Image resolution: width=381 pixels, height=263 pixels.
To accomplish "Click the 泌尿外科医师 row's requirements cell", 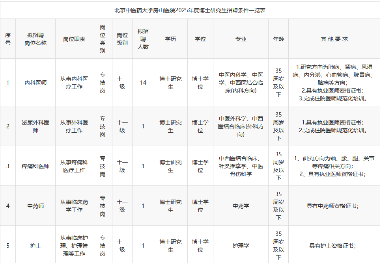I will click(x=334, y=126).
